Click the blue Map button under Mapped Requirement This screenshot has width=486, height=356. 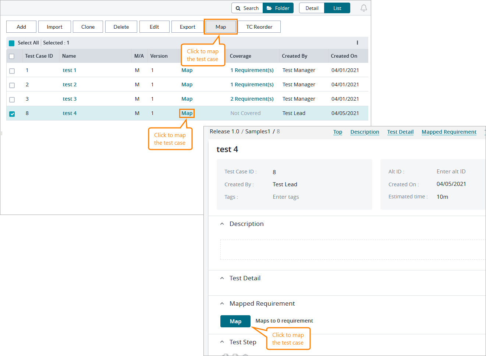click(235, 321)
